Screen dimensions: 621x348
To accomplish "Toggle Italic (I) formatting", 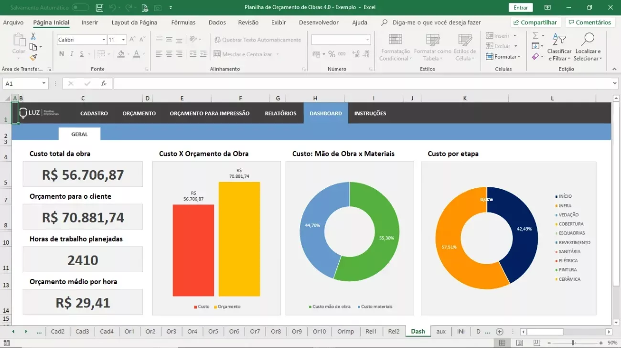I will [72, 54].
